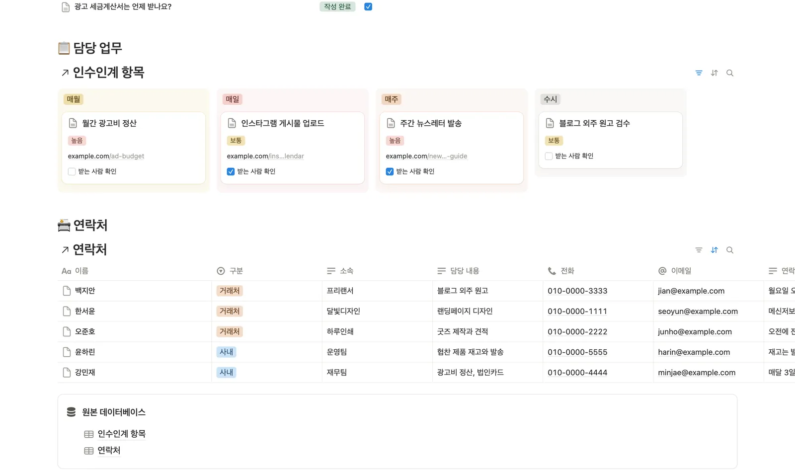The image size is (795, 474).
Task: Click email jian@example.com
Action: 691,291
